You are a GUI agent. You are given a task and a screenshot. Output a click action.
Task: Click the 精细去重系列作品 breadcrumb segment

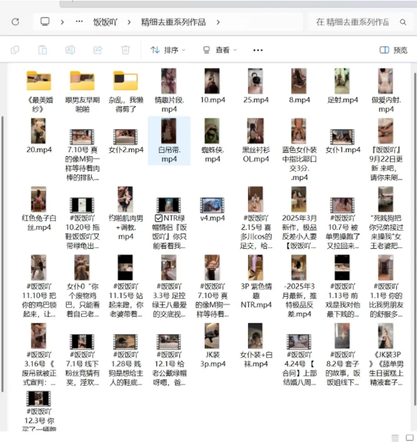tap(173, 22)
